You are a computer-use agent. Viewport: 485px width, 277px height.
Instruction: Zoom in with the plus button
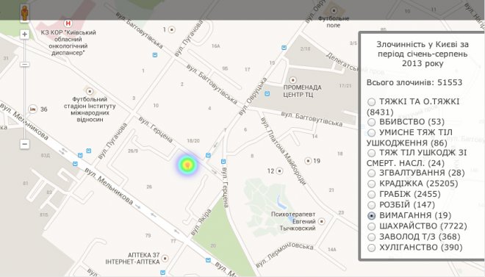[25, 35]
